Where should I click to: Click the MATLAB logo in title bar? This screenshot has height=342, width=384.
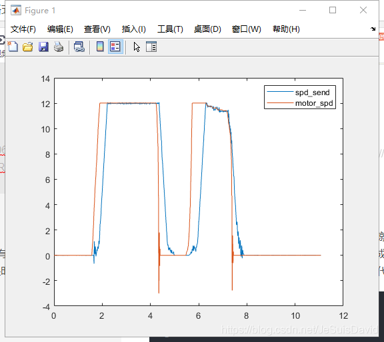click(16, 10)
